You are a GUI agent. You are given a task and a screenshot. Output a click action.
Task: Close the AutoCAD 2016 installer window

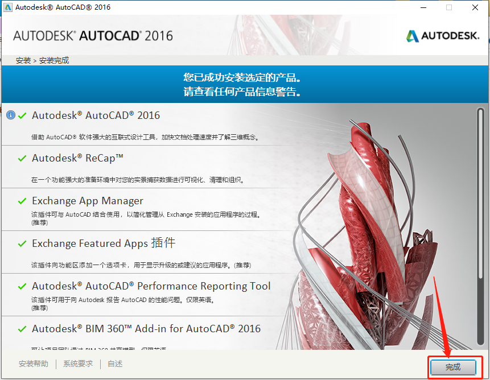click(475, 7)
